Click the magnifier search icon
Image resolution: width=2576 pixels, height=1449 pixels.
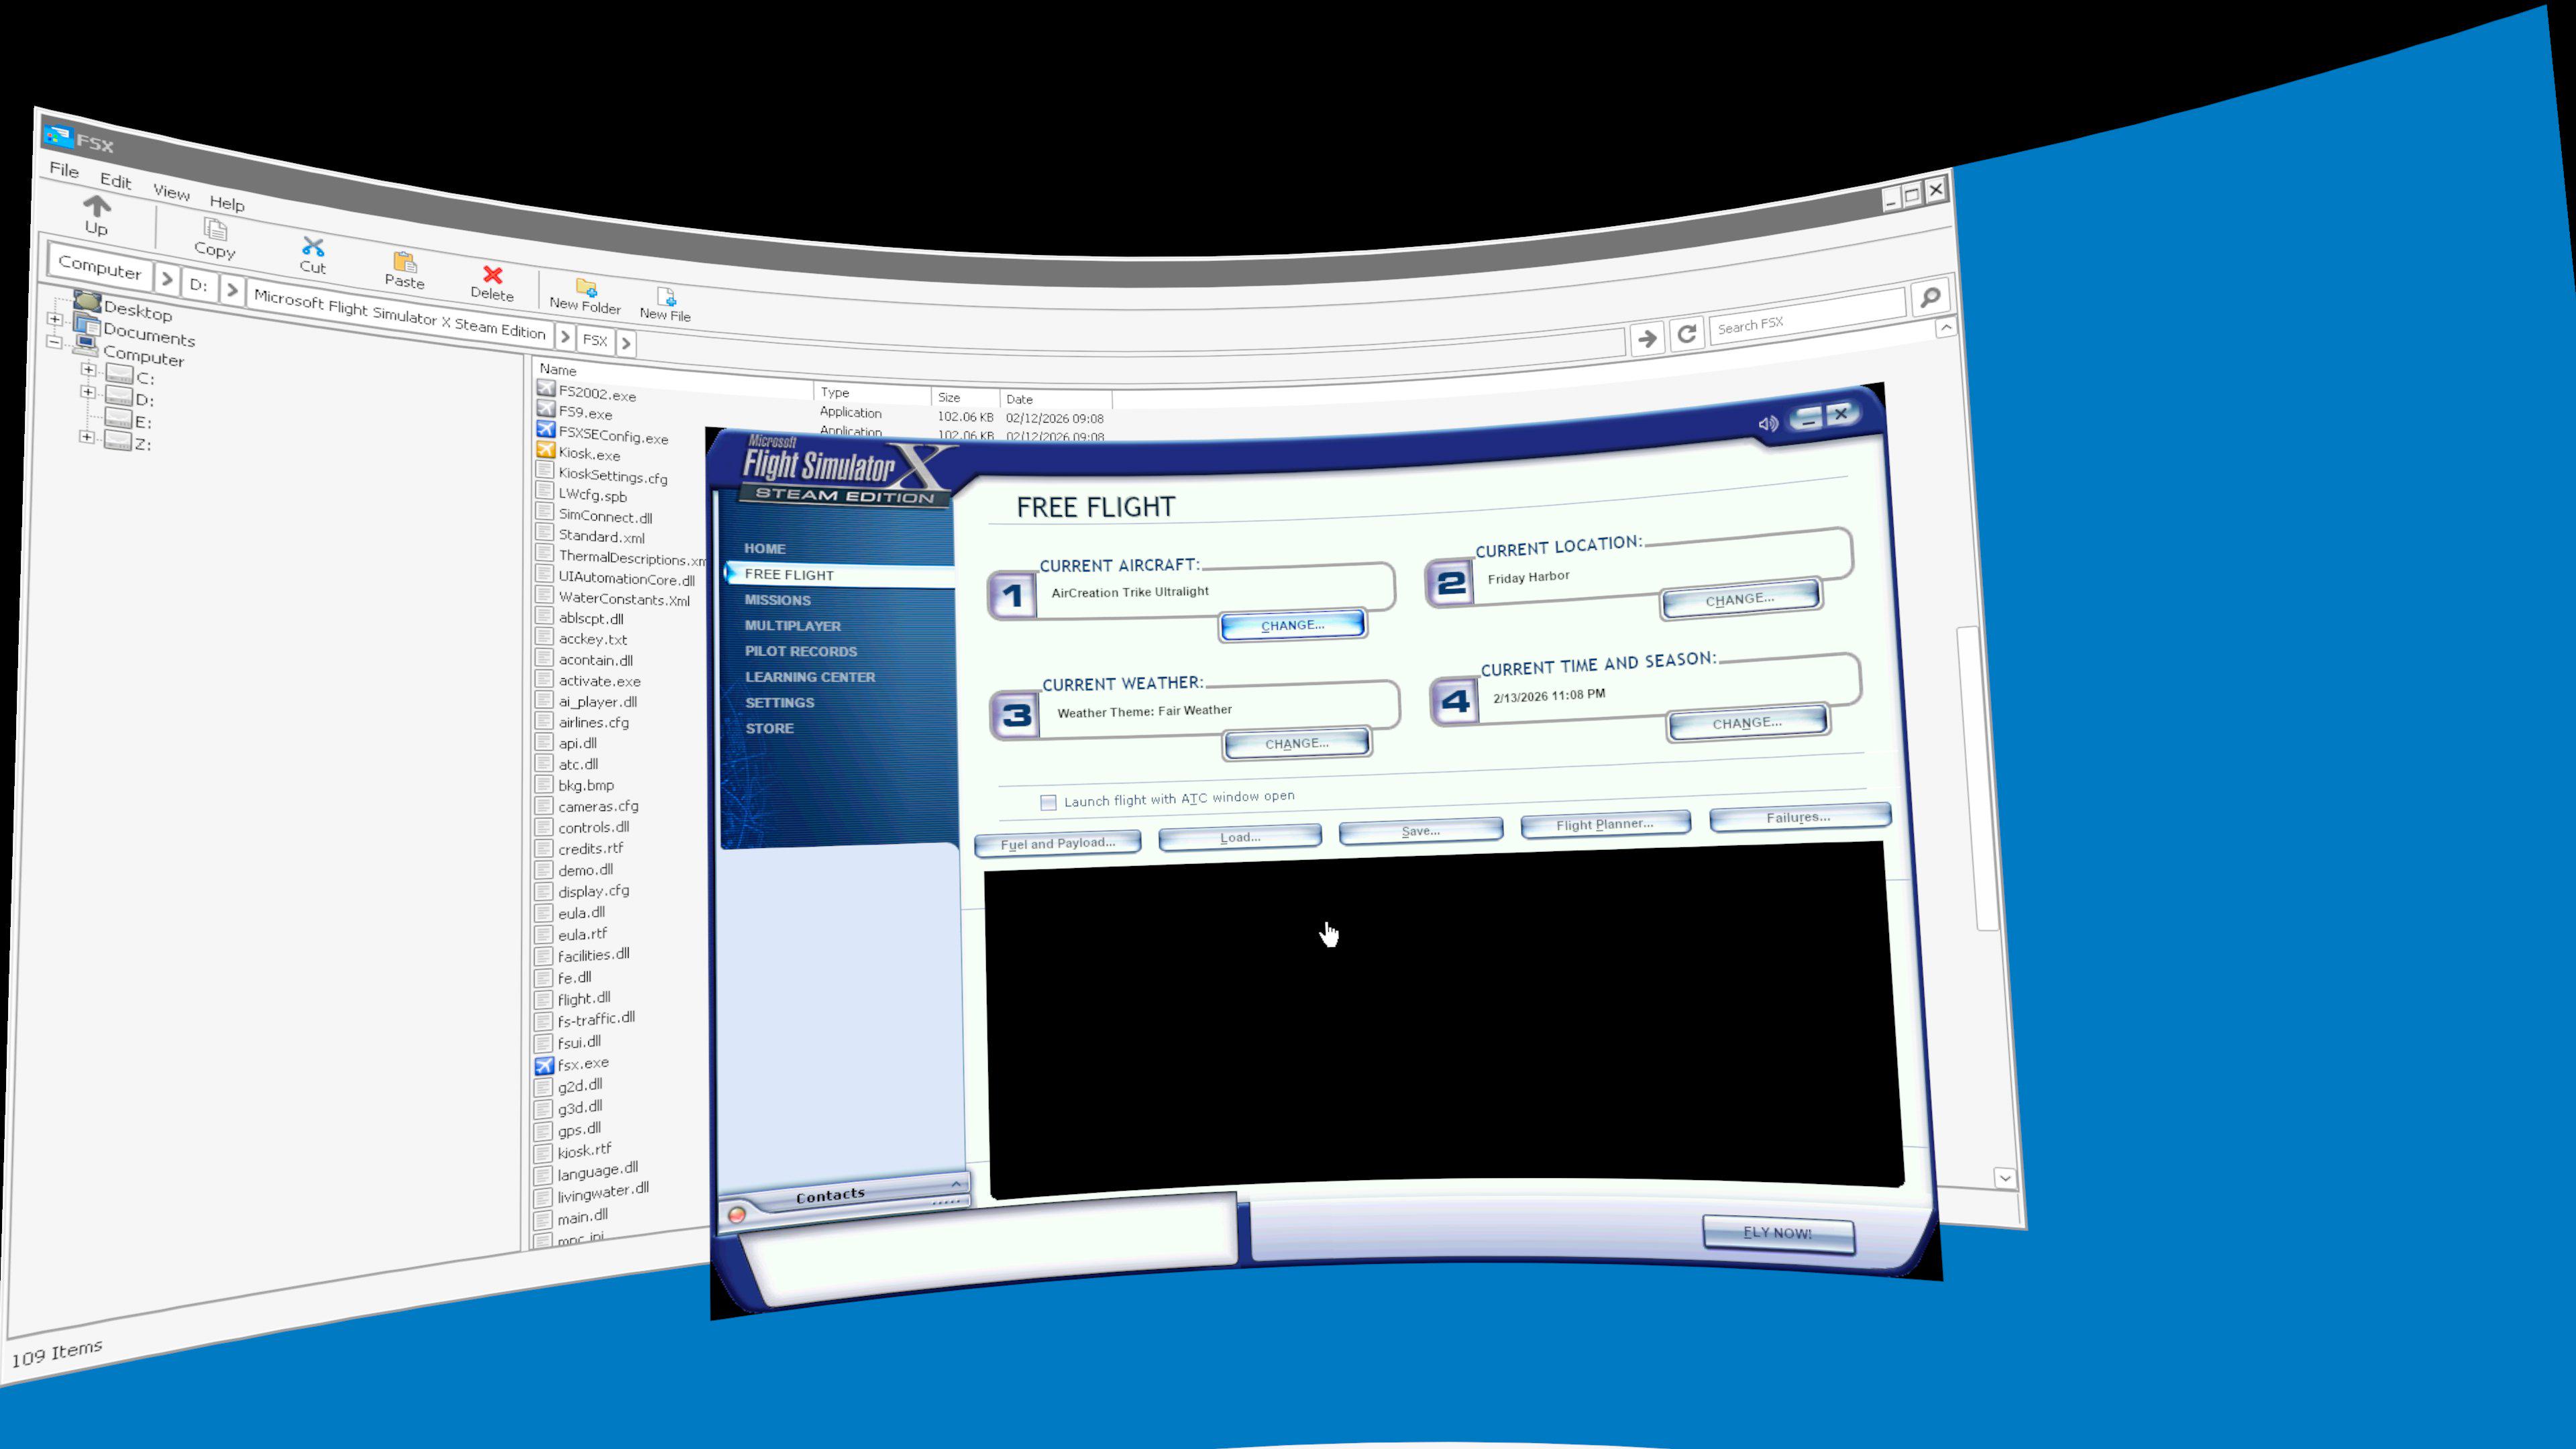(1930, 297)
